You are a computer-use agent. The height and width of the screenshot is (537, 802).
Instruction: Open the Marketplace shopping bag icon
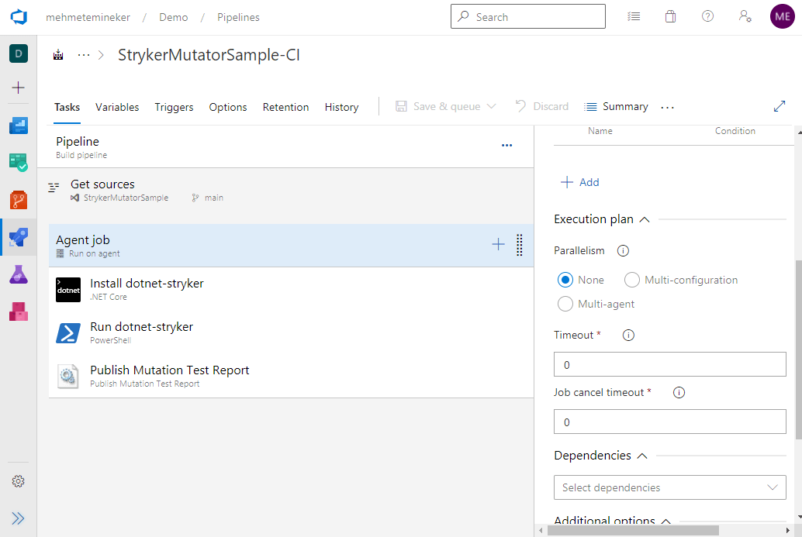click(671, 16)
